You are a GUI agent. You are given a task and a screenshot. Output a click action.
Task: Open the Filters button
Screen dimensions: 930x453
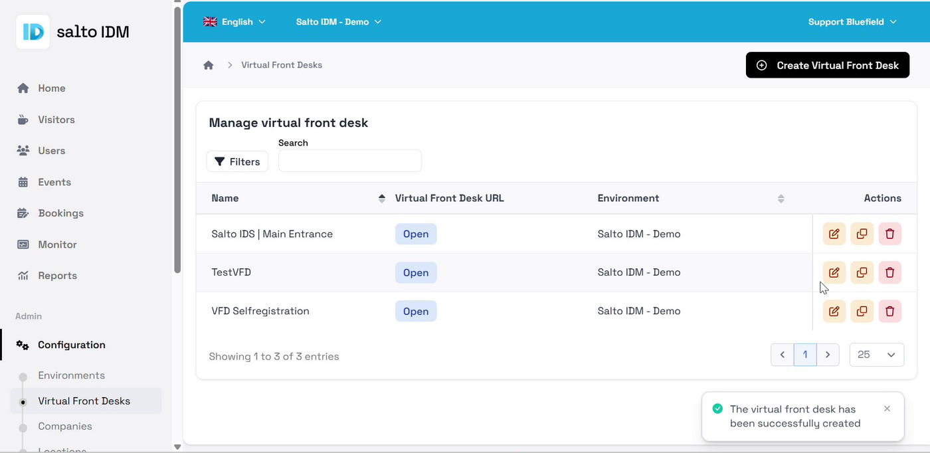pos(237,161)
